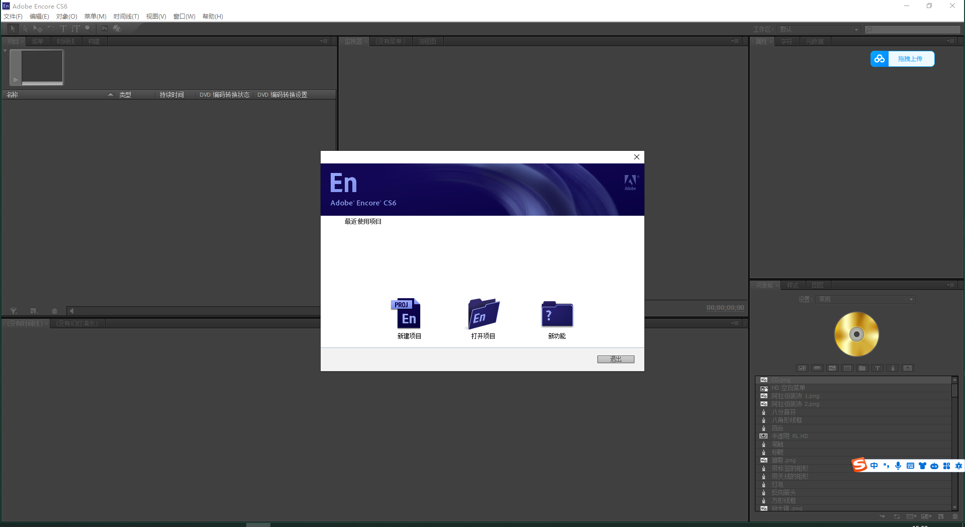Image resolution: width=965 pixels, height=527 pixels.
Task: Open the 对象(O) menu
Action: [x=67, y=17]
